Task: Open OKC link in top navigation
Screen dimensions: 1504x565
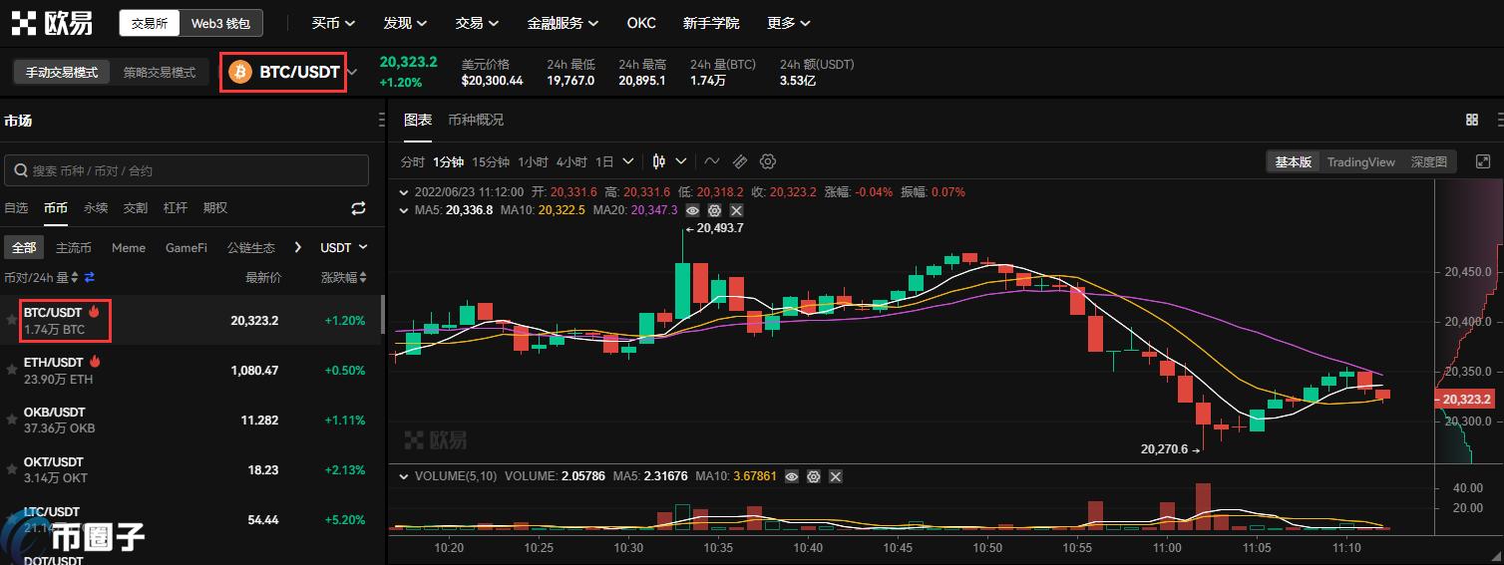Action: click(641, 23)
